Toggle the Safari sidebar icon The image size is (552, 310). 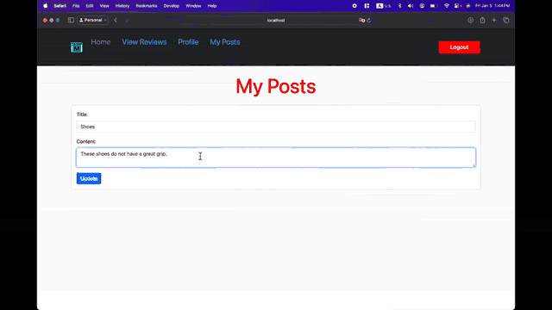(71, 20)
